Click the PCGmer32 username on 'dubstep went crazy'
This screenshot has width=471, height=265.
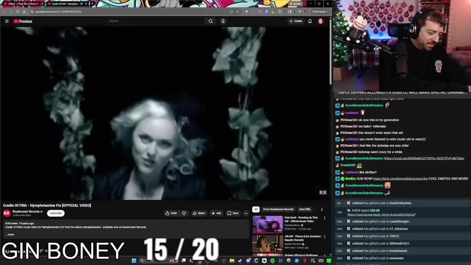(x=349, y=152)
